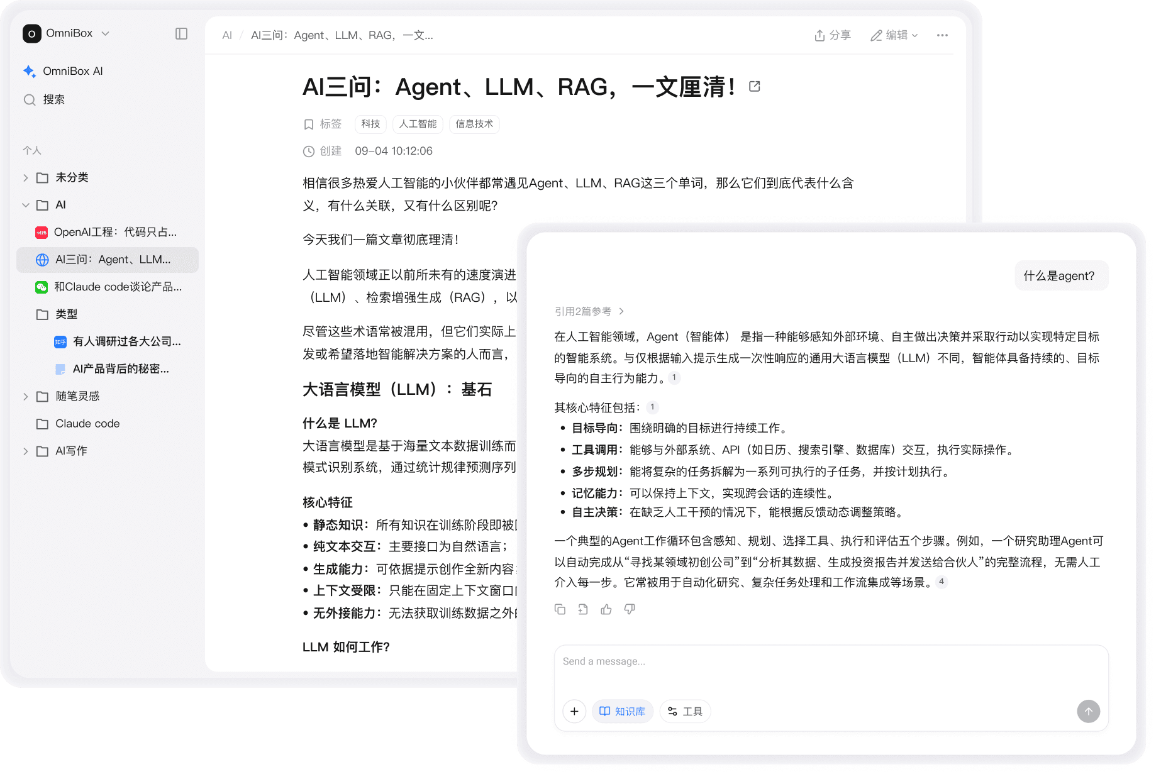1161x779 pixels.
Task: Expand the 未分类 folder
Action: coord(26,178)
